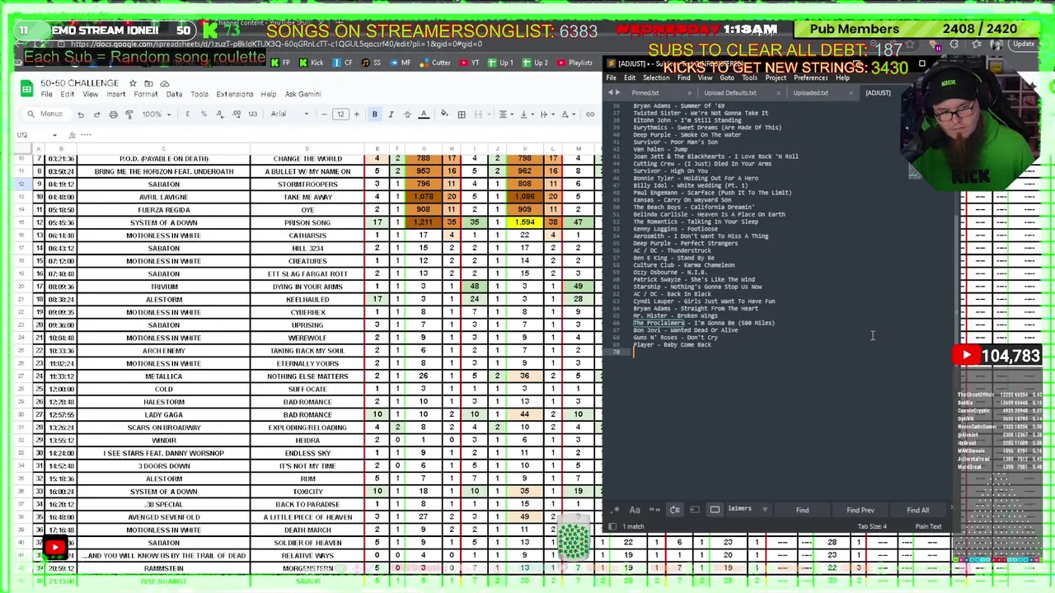
Task: Open the Kick bookmark
Action: pos(312,63)
